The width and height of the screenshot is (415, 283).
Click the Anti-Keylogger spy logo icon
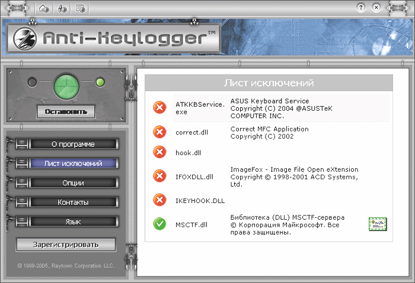25,38
